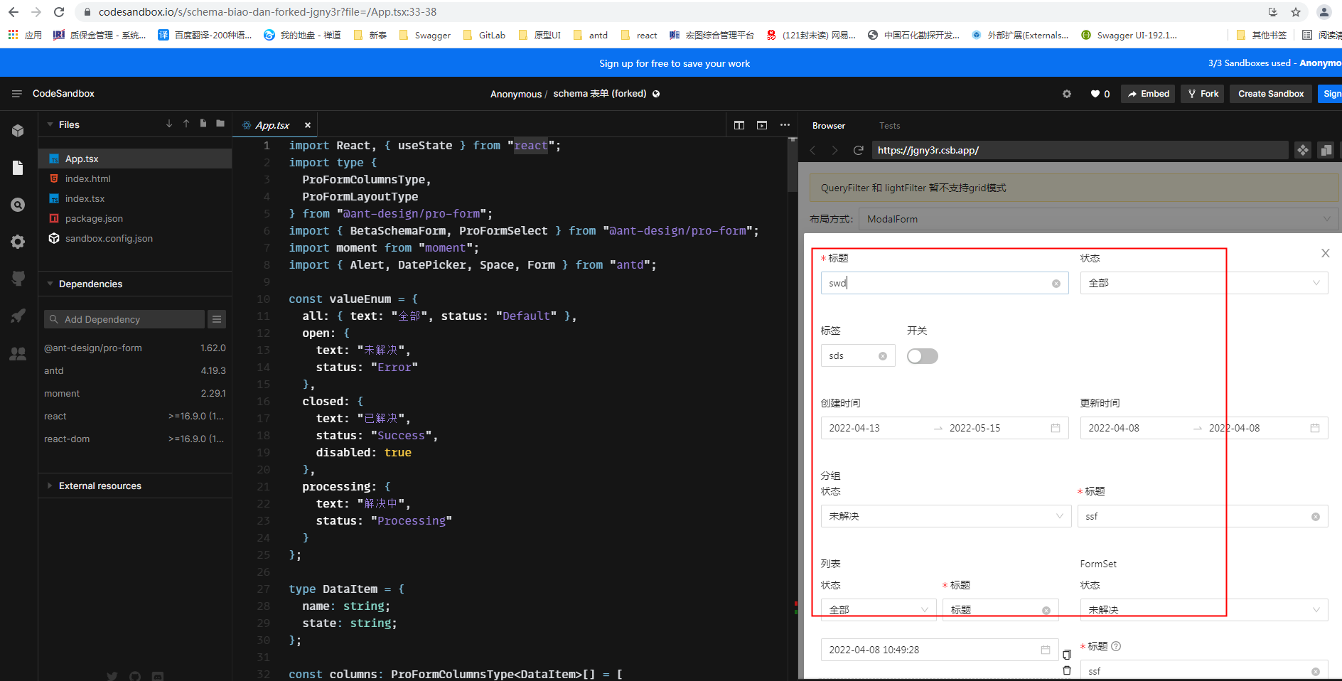Open the Search panel in the sidebar
Viewport: 1342px width, 681px height.
click(18, 204)
